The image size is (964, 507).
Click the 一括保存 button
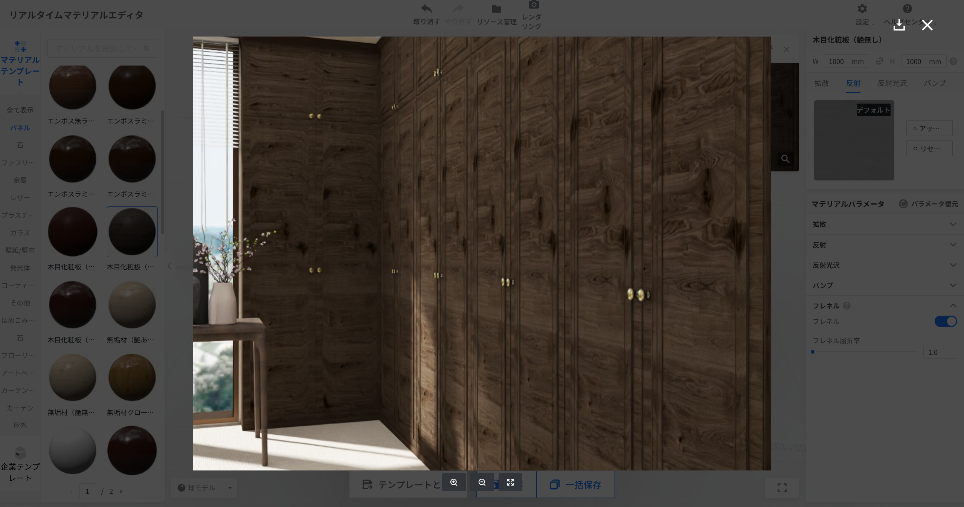(x=575, y=484)
